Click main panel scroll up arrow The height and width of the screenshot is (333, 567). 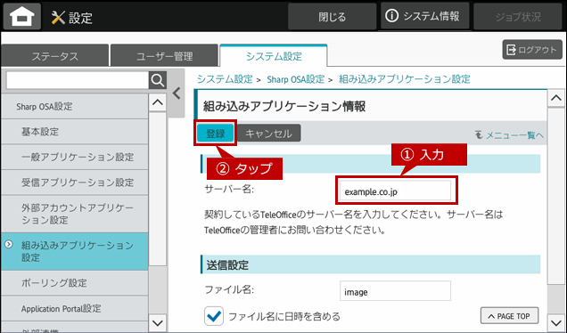pos(556,98)
